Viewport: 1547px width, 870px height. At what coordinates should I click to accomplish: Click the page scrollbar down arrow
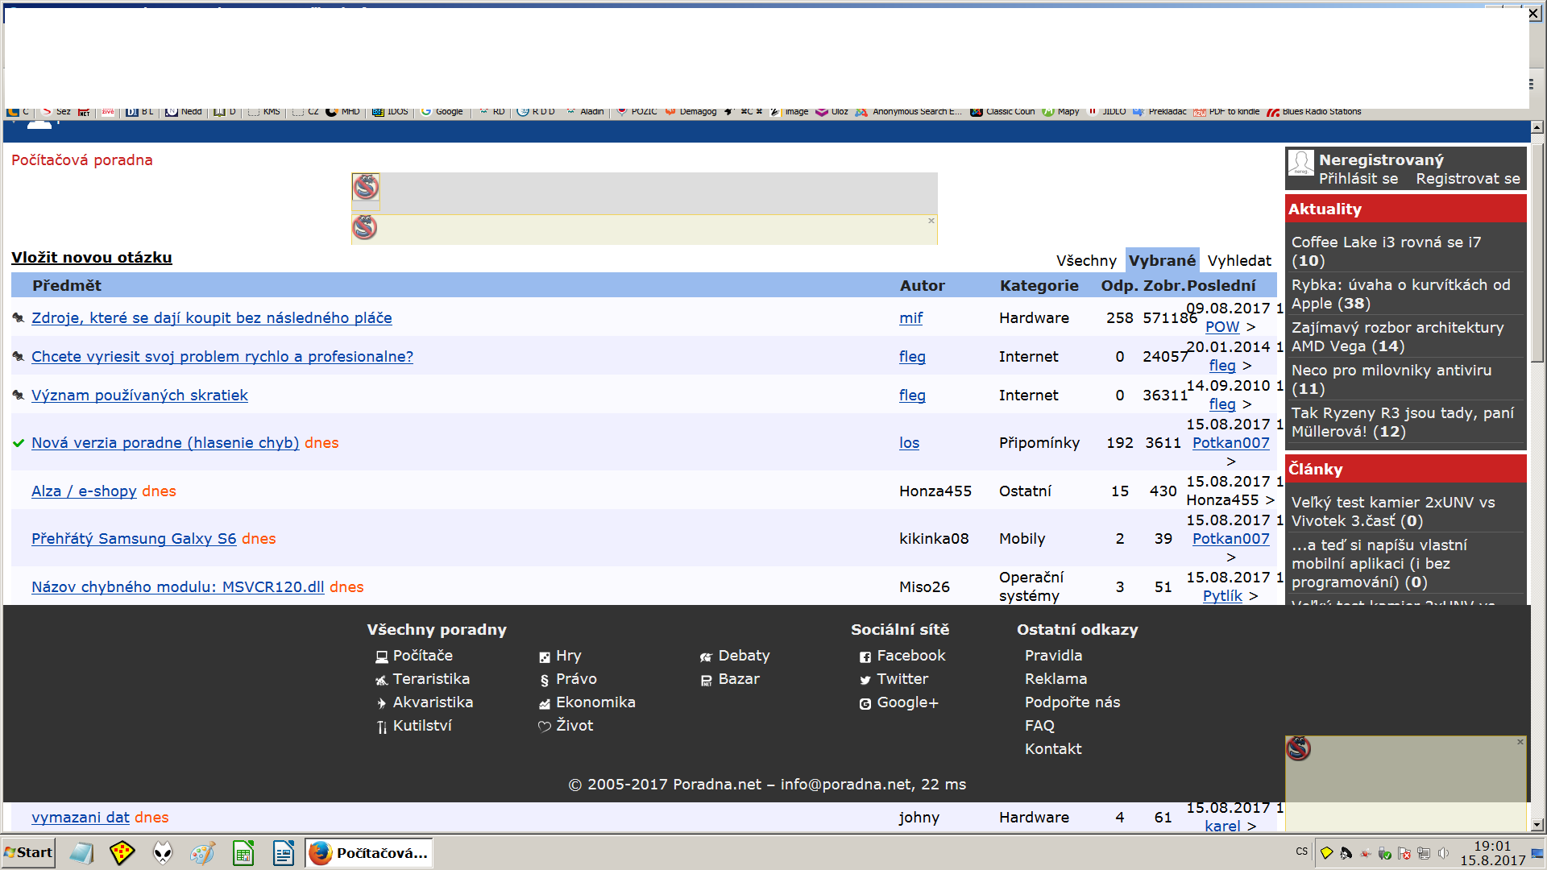tap(1537, 824)
